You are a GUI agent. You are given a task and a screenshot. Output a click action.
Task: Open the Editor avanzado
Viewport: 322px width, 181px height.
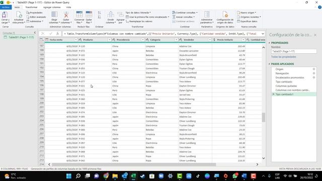[x=36, y=17]
